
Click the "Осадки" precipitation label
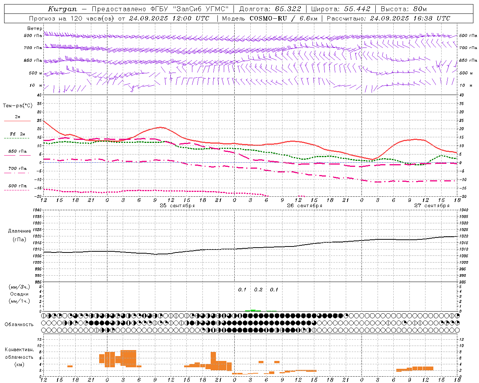tap(19, 294)
